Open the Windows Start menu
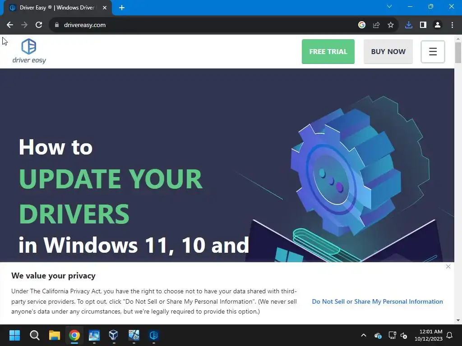Image resolution: width=462 pixels, height=346 pixels. tap(14, 335)
